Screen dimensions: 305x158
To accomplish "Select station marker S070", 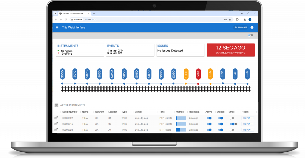I will (x=149, y=74).
